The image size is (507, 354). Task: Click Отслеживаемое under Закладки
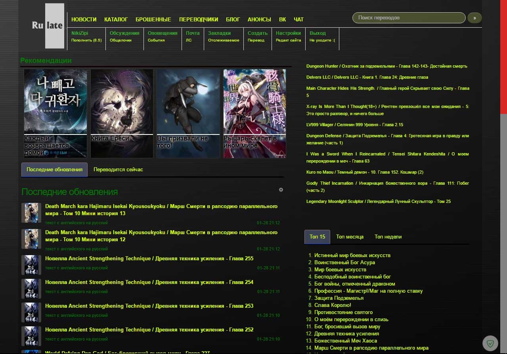(x=224, y=40)
